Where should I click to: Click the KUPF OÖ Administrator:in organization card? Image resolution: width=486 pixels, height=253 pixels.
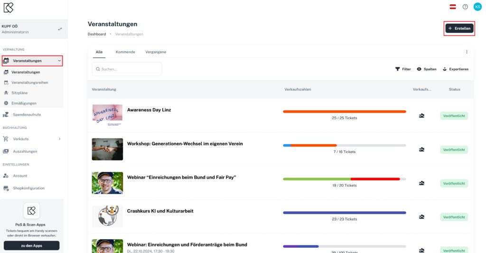34,29
